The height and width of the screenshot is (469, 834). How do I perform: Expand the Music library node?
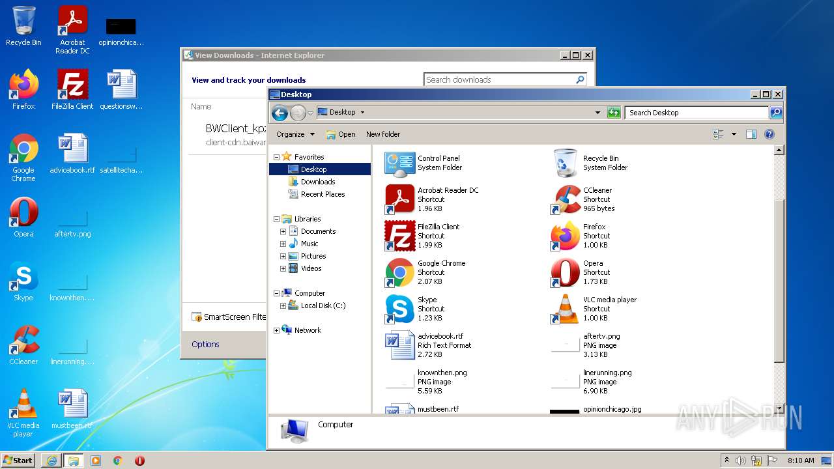283,244
